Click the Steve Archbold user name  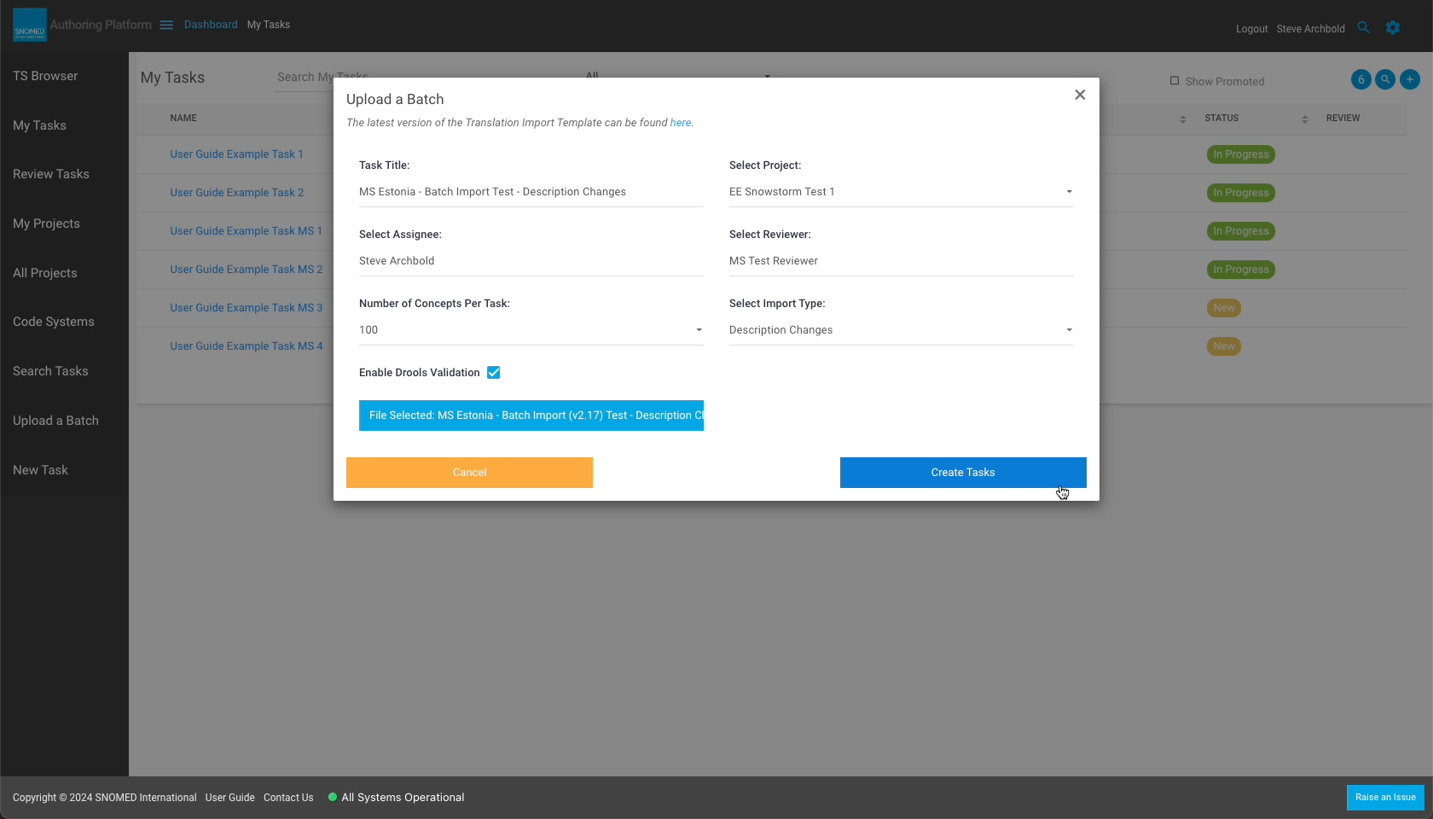tap(1310, 29)
